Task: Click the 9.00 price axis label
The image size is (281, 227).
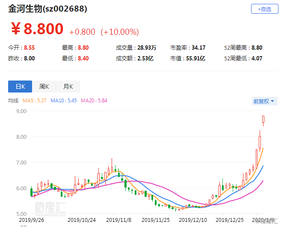Action: tap(21, 111)
